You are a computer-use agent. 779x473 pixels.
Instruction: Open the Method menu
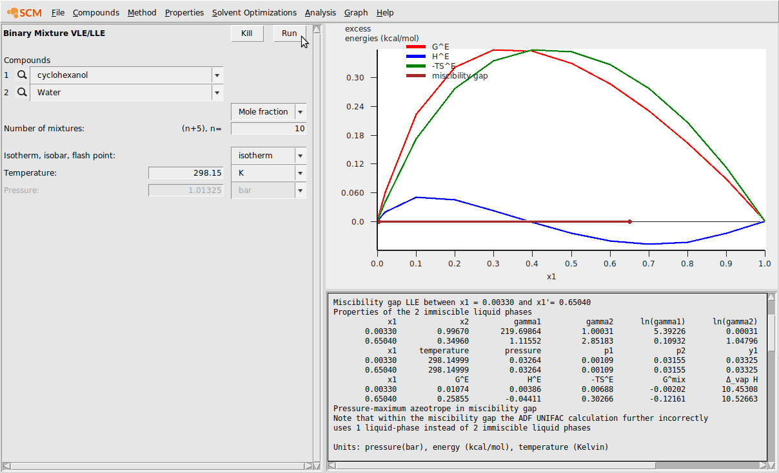pyautogui.click(x=142, y=12)
